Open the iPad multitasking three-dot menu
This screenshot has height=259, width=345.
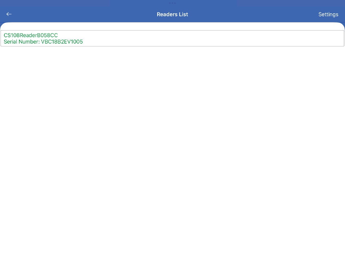pos(172,3)
